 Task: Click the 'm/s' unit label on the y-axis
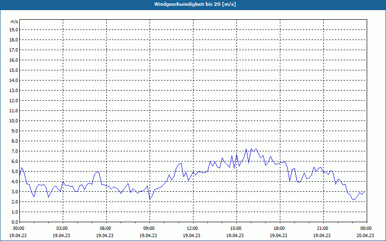14,22
